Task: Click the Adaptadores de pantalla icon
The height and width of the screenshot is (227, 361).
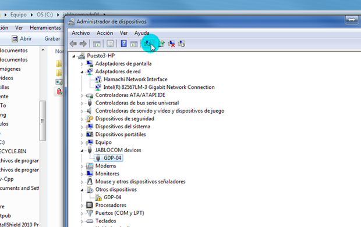Action: pyautogui.click(x=90, y=64)
